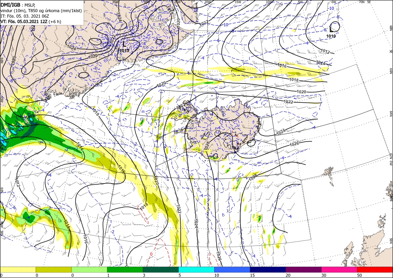This screenshot has width=393, height=278.
Task: Click the '1015' low pressure value
Action: pos(124,51)
